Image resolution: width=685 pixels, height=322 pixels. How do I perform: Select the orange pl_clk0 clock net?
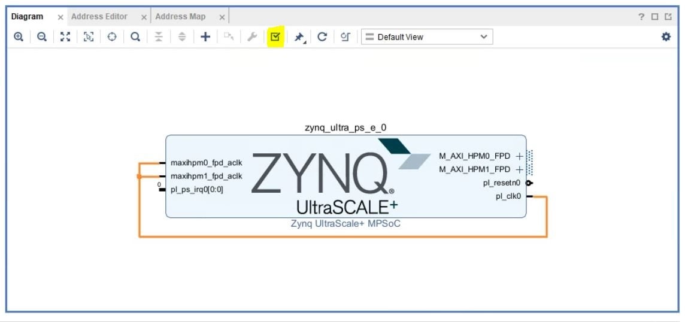(343, 236)
